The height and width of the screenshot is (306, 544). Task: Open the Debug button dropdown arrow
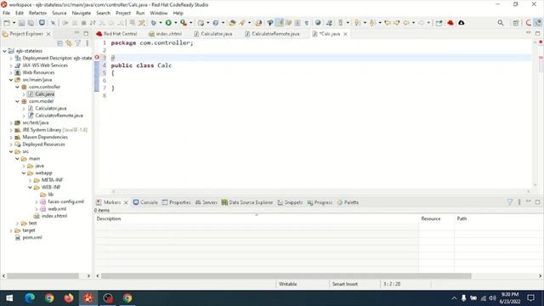coord(161,23)
